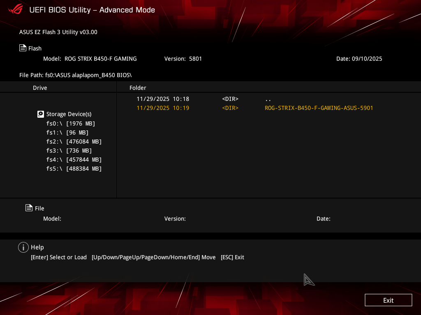Screen dimensions: 421x315
Task: Switch to drive fs4:\ [457844 MB]
Action: click(x=74, y=160)
